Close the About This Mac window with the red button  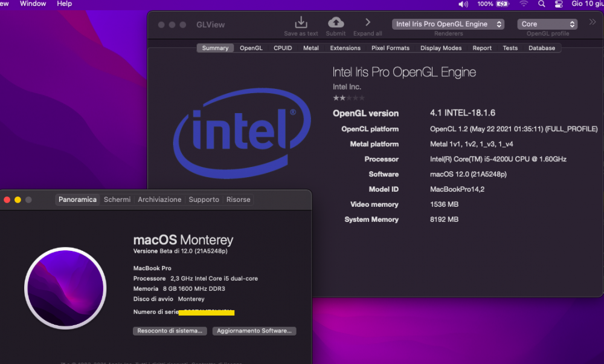click(7, 200)
